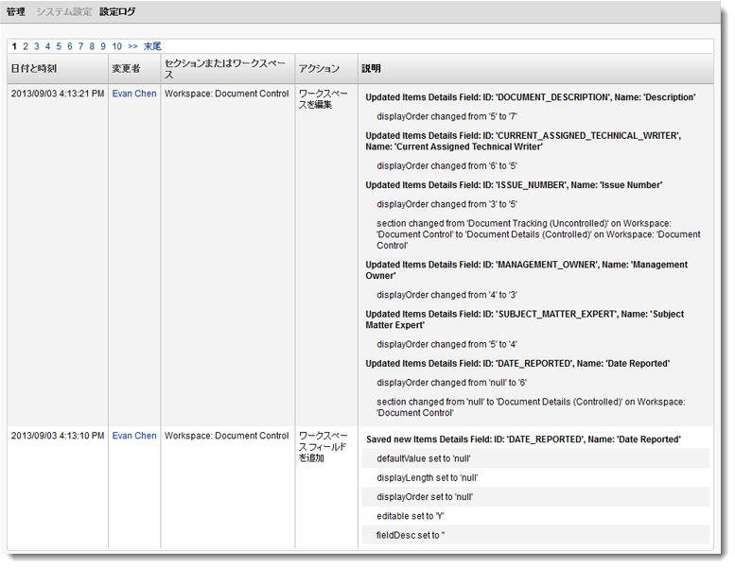Image resolution: width=735 pixels, height=568 pixels.
Task: Go to page 2 of log
Action: (26, 46)
